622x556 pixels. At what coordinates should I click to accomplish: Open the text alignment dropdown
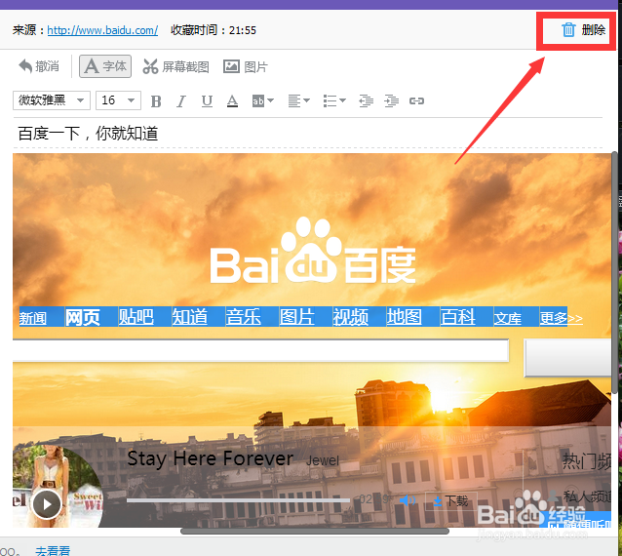(298, 100)
